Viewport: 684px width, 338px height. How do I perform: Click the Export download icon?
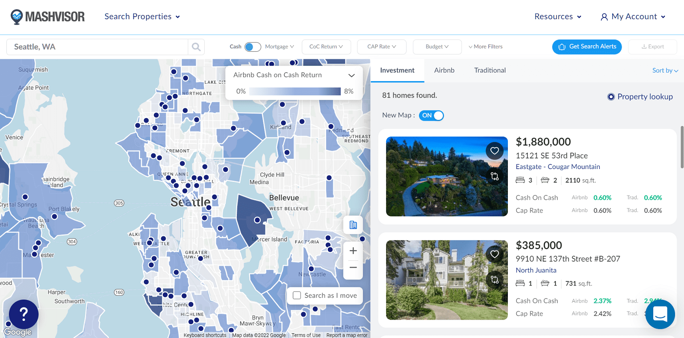[x=644, y=47]
